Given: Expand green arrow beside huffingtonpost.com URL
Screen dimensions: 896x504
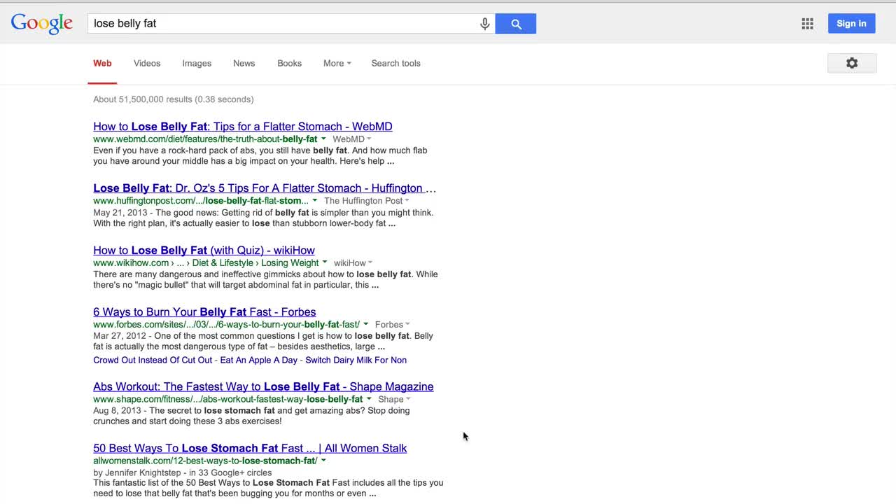Looking at the screenshot, I should coord(315,201).
